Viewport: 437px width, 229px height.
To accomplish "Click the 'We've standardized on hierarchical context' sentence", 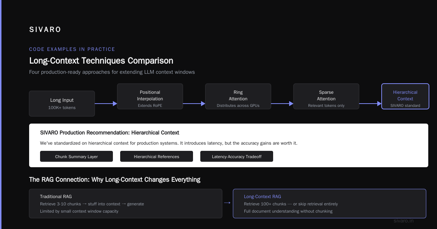I will (169, 143).
